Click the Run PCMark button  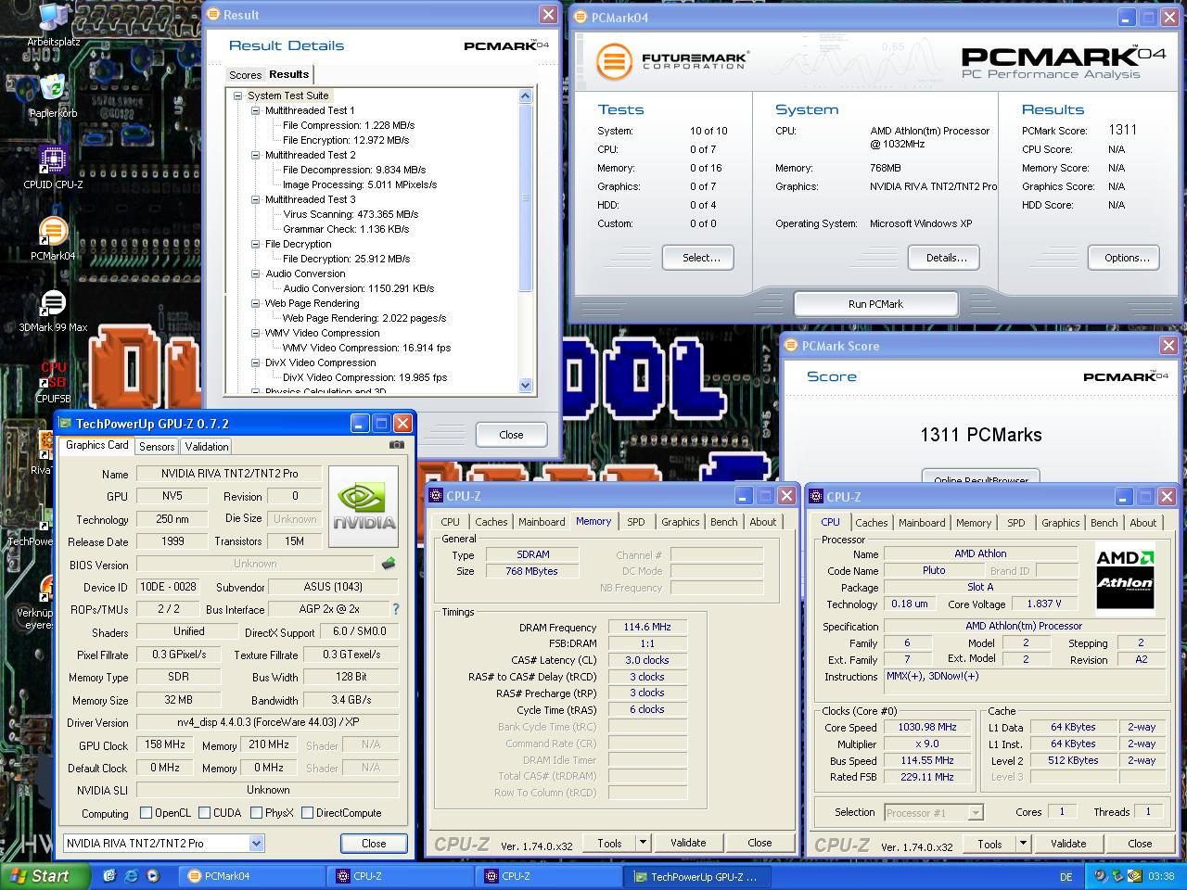[x=875, y=304]
